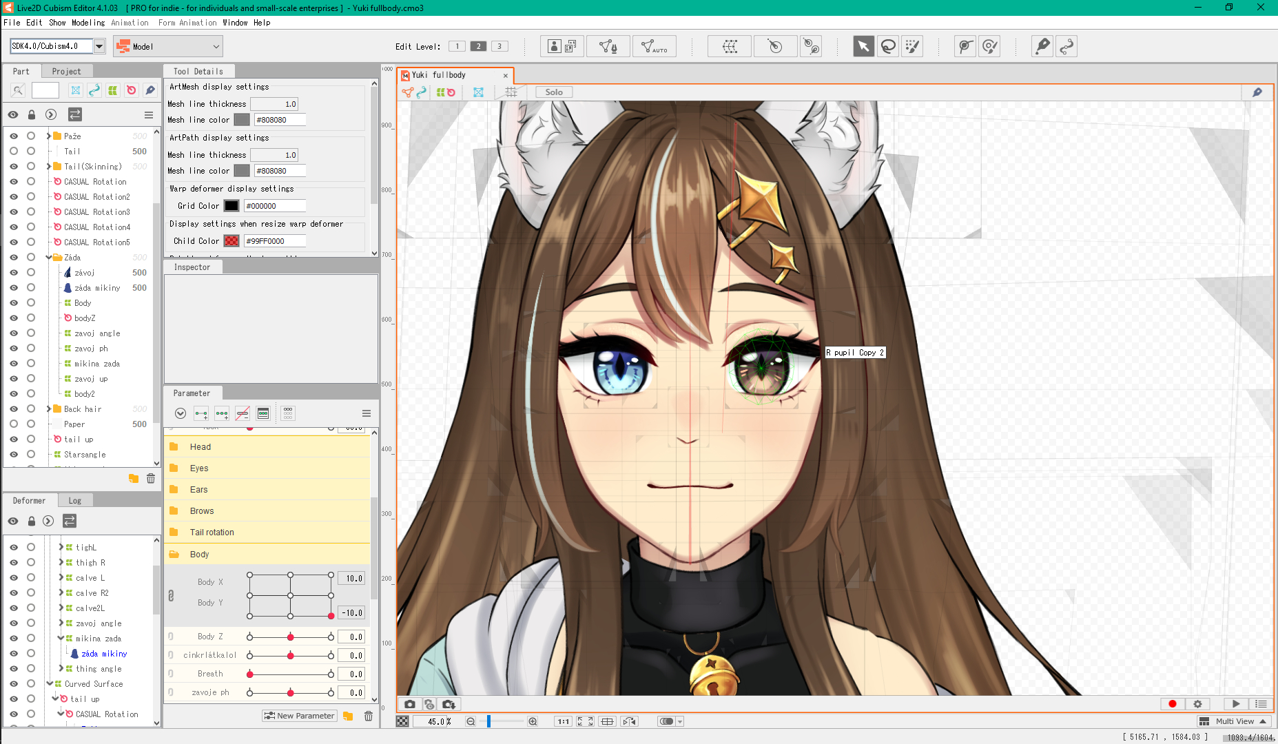Open the Modeling menu

[x=88, y=23]
